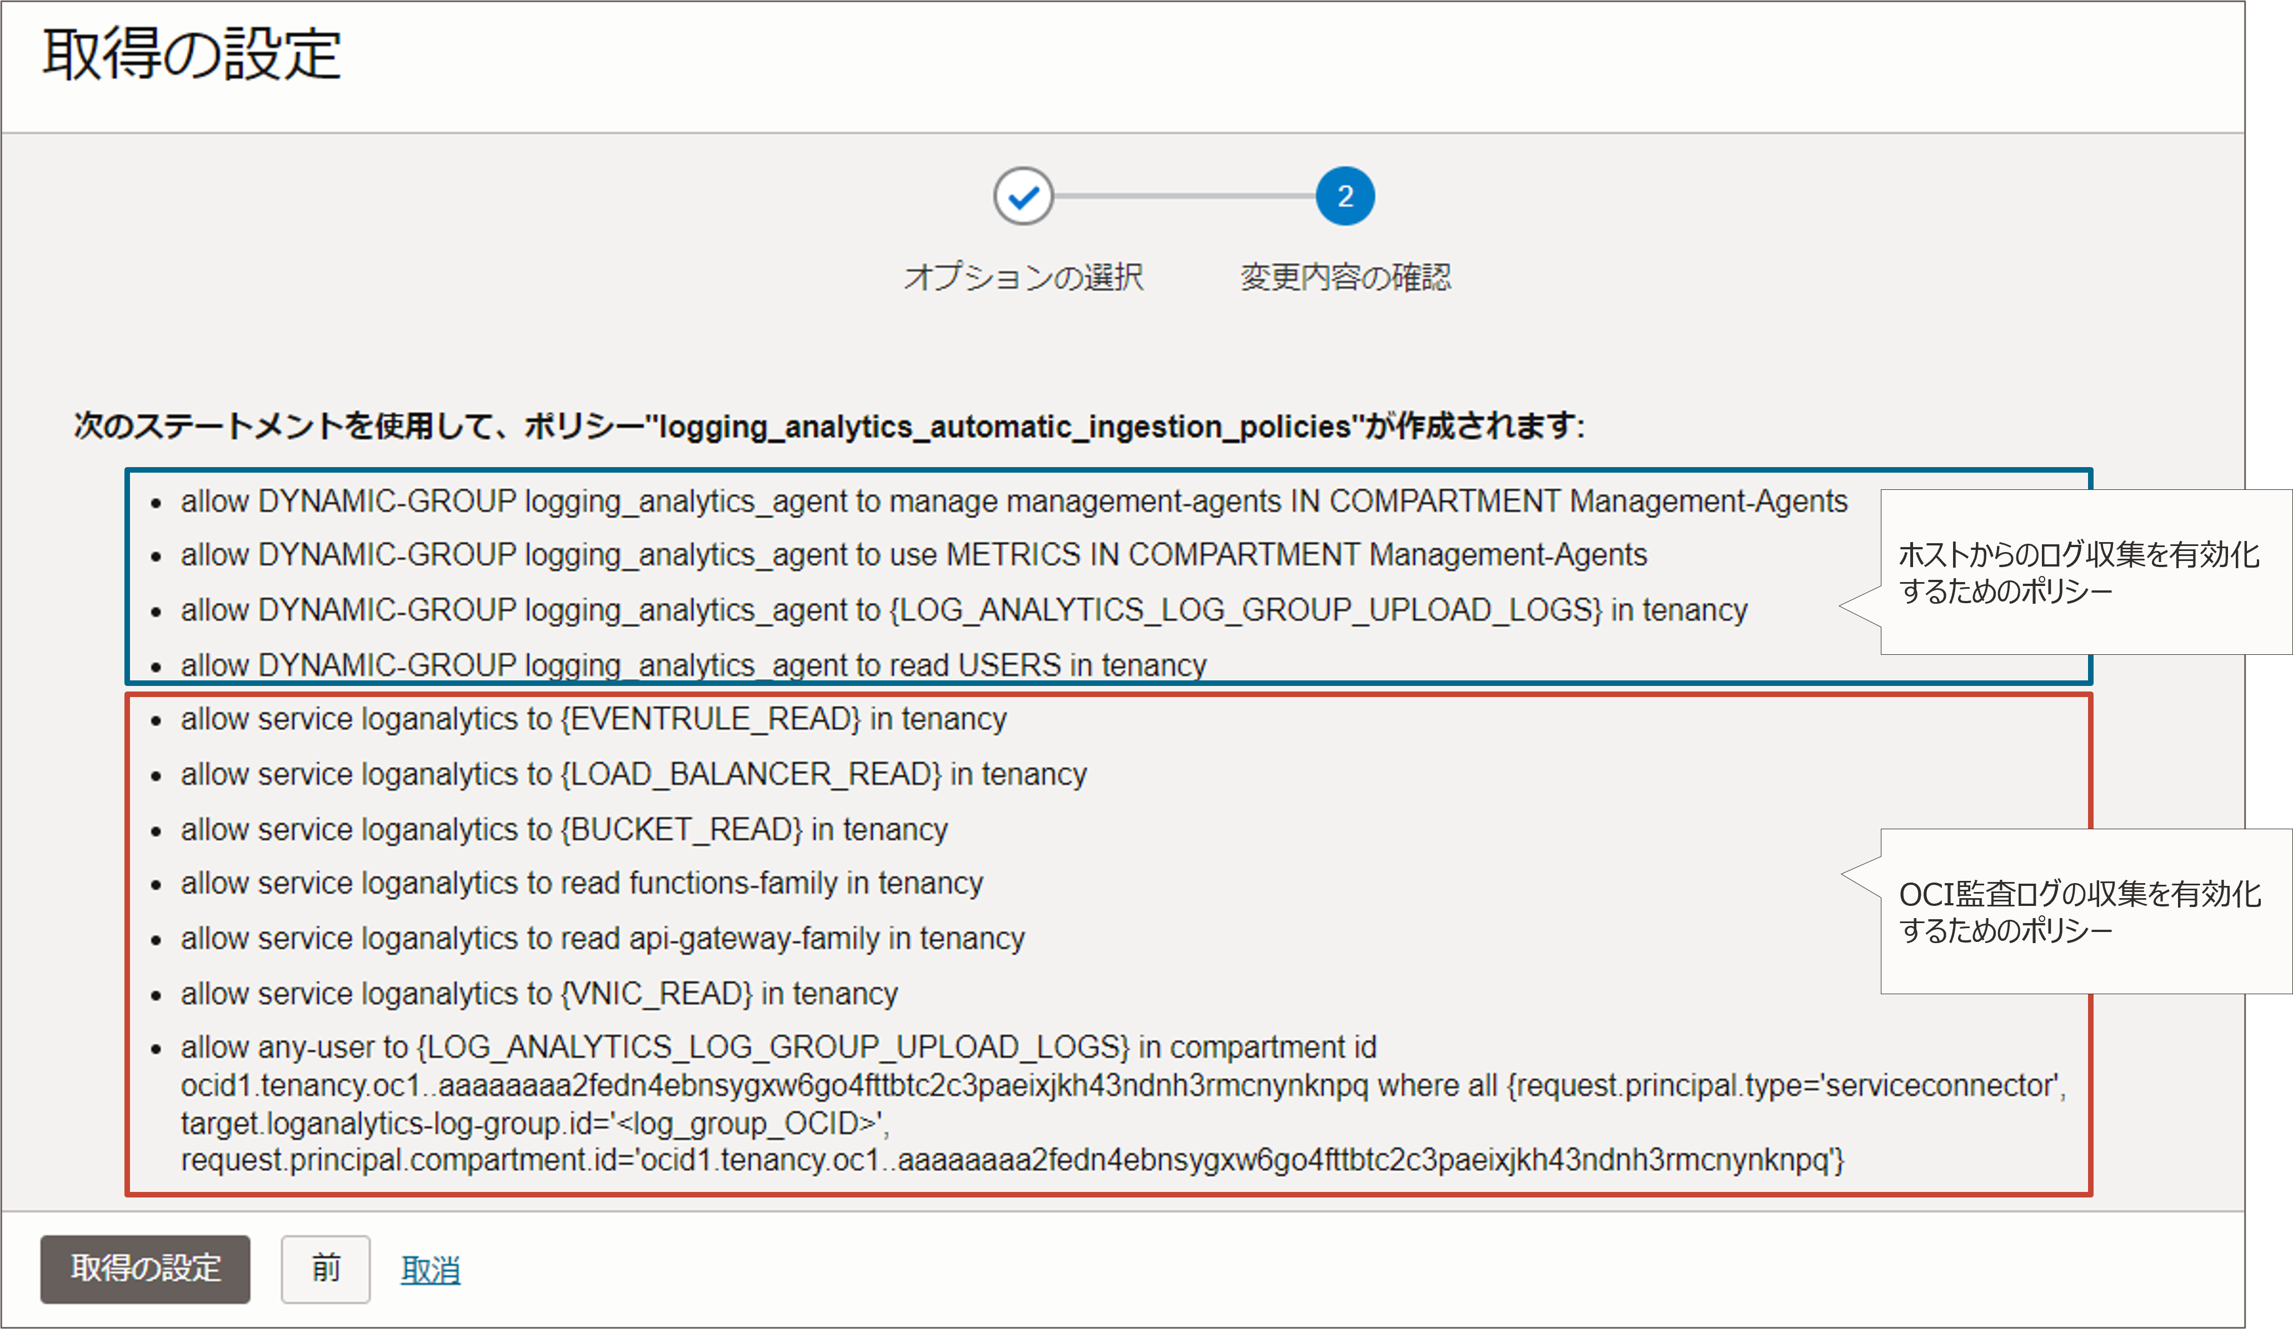Click the step 2 circle indicator
The width and height of the screenshot is (2293, 1338).
[x=1344, y=197]
